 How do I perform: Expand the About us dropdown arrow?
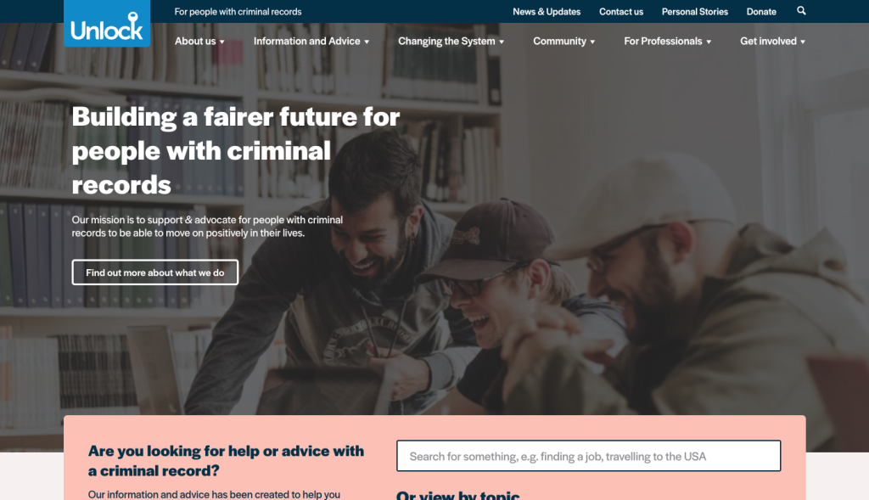pos(222,42)
